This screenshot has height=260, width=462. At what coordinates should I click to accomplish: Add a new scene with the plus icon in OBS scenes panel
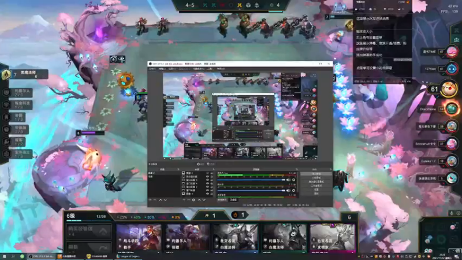coord(150,200)
